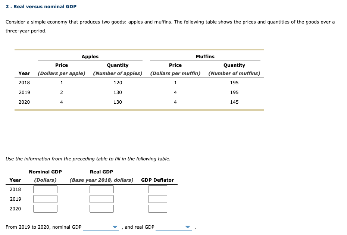Select the Real GDP box for 2020
The image size is (347, 235).
101,209
